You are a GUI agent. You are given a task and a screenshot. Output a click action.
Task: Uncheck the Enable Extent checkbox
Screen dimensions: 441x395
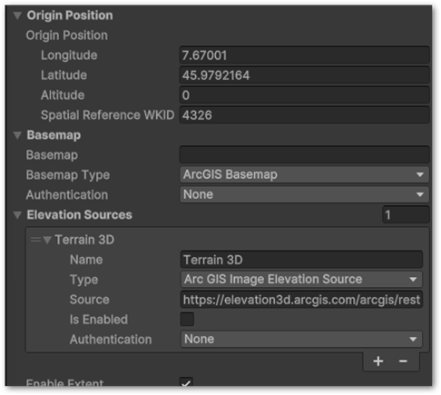pos(186,382)
